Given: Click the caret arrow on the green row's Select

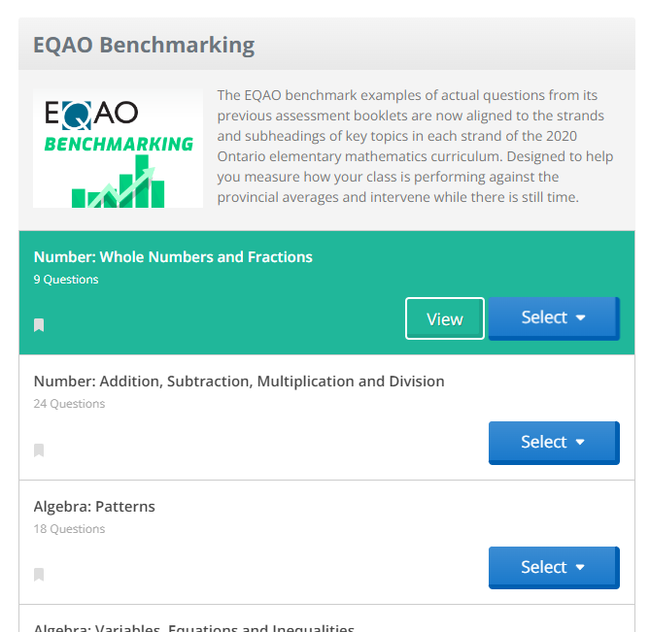Looking at the screenshot, I should [x=581, y=317].
